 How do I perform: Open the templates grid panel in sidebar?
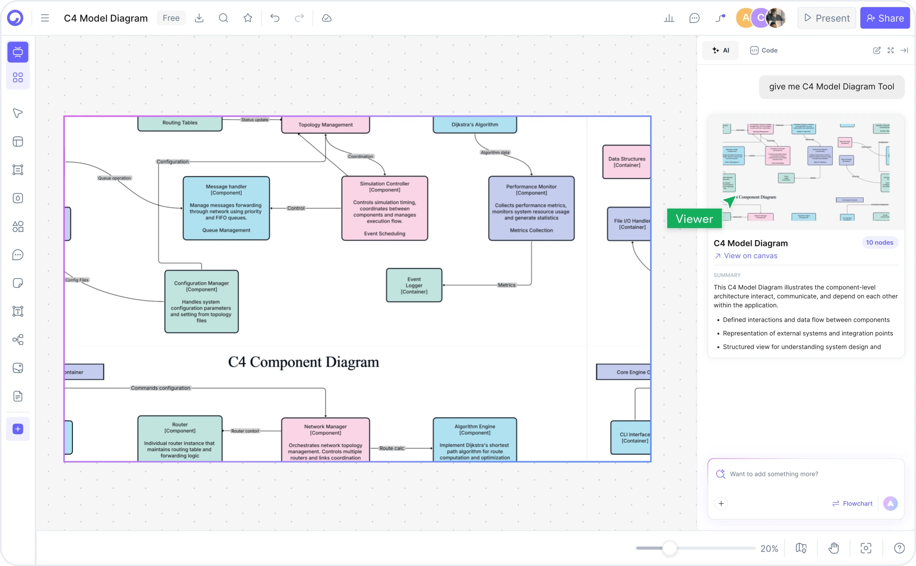pyautogui.click(x=18, y=77)
